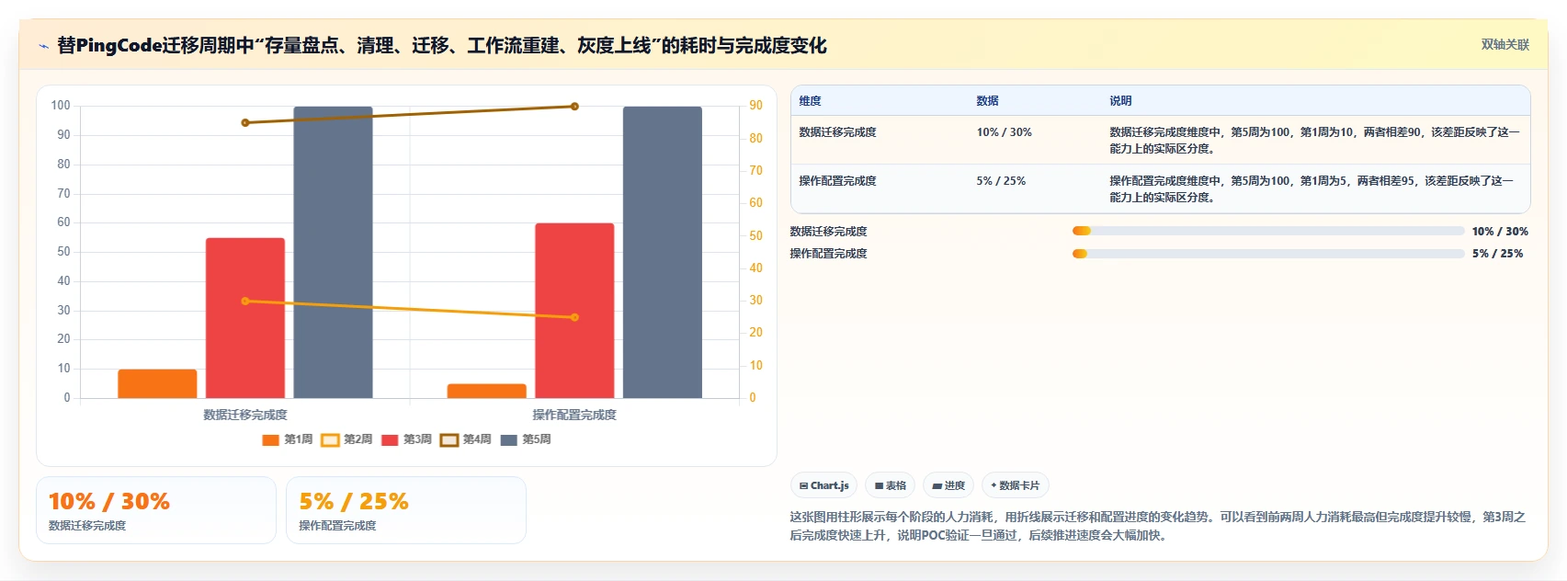1567x581 pixels.
Task: Select the 操作配置完成度 table row label
Action: point(837,181)
